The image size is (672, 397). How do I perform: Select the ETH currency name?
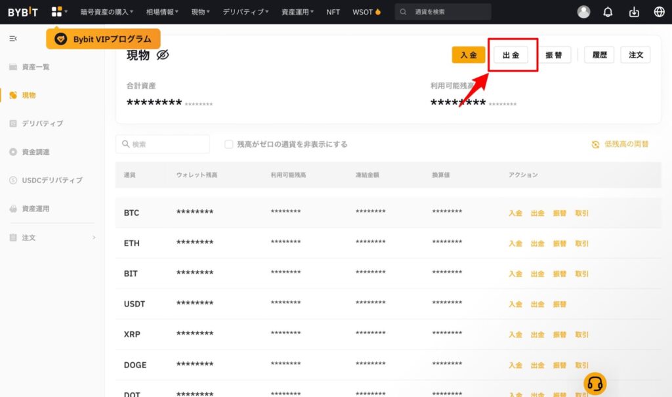pos(131,243)
